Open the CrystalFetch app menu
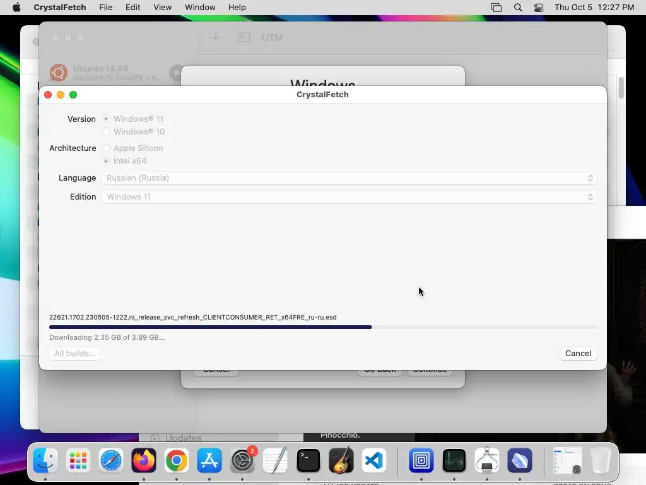646x485 pixels. pos(60,8)
